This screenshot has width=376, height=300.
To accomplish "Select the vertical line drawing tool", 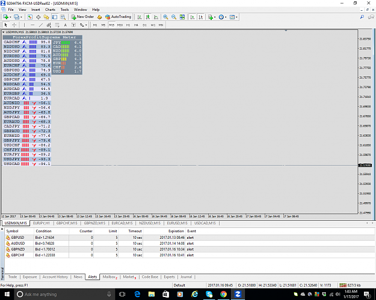I will [x=24, y=25].
